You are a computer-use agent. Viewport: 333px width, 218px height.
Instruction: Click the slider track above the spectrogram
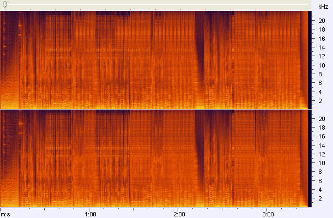164,4
